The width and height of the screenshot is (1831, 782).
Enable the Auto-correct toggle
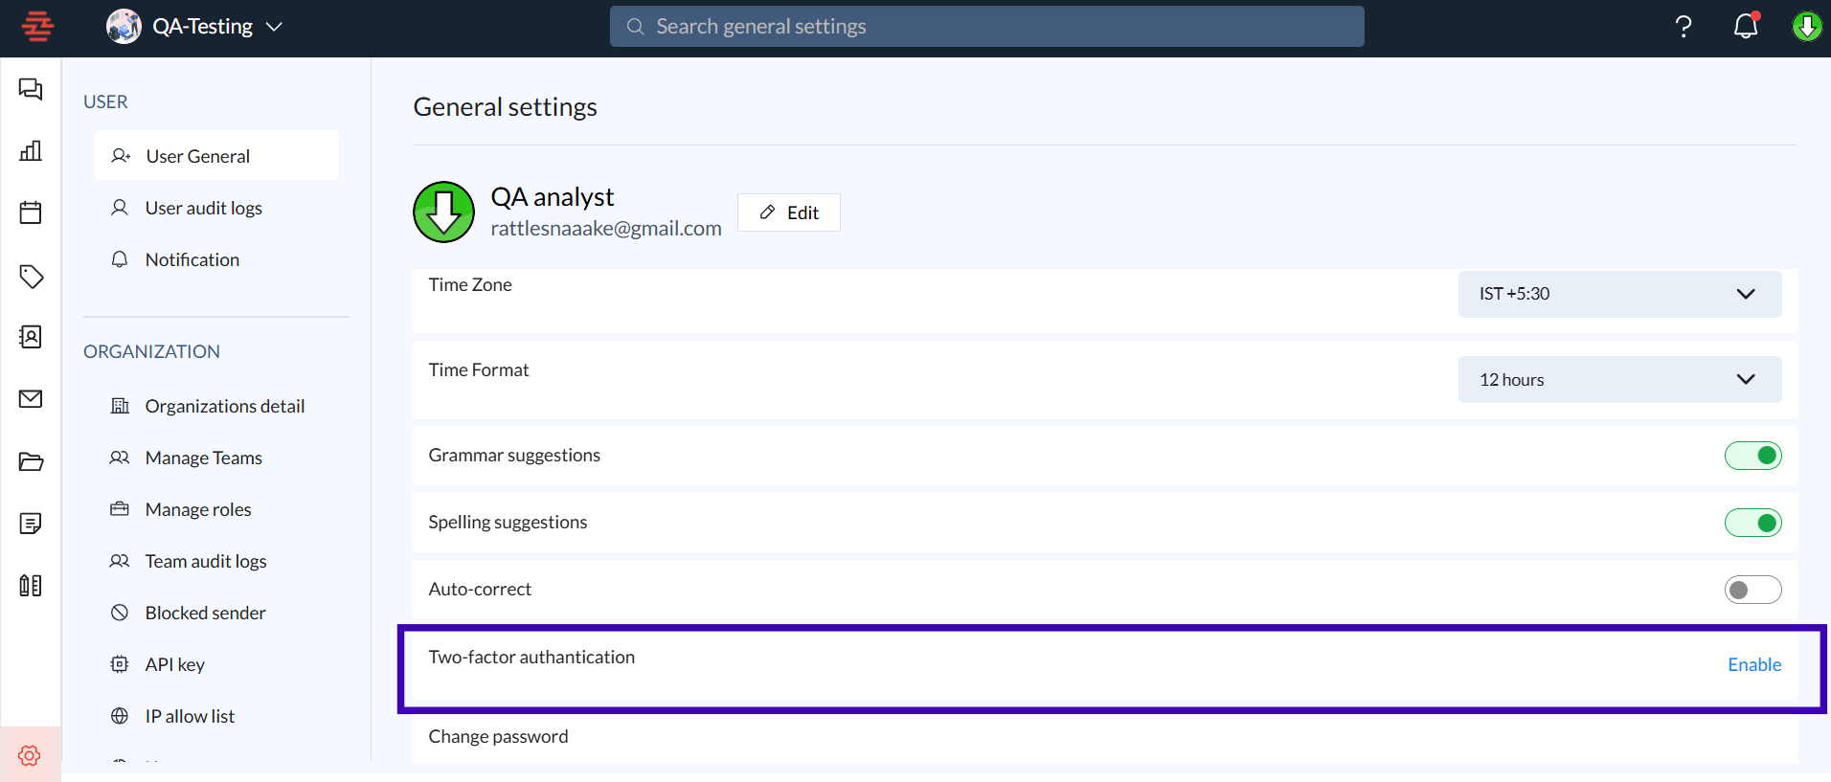pos(1752,590)
